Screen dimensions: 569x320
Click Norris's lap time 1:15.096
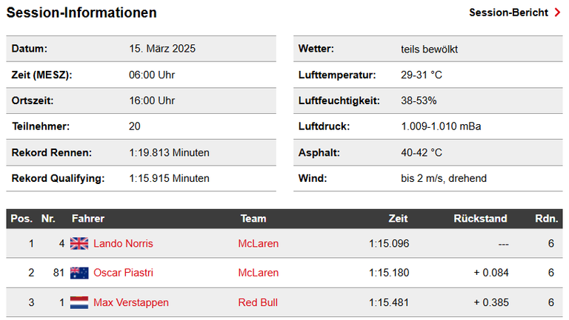pos(389,244)
